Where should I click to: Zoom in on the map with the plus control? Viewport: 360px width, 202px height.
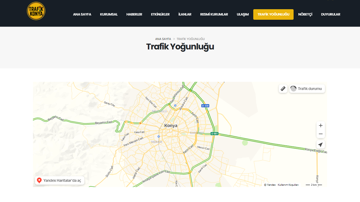[x=320, y=125]
